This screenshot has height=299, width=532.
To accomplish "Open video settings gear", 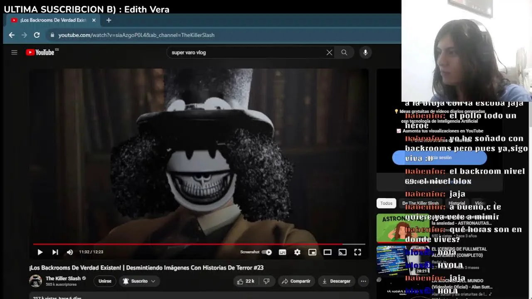I will (x=297, y=252).
